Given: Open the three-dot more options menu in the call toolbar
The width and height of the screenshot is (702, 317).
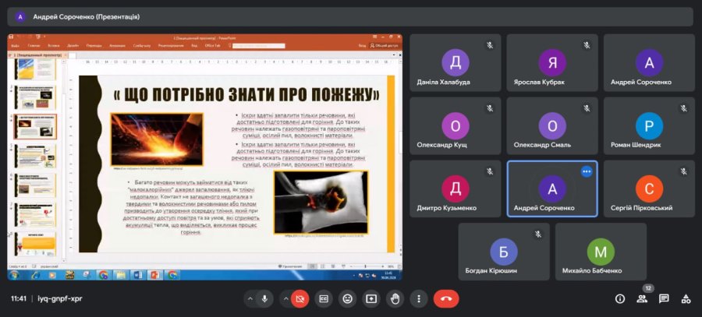Looking at the screenshot, I should coord(419,298).
